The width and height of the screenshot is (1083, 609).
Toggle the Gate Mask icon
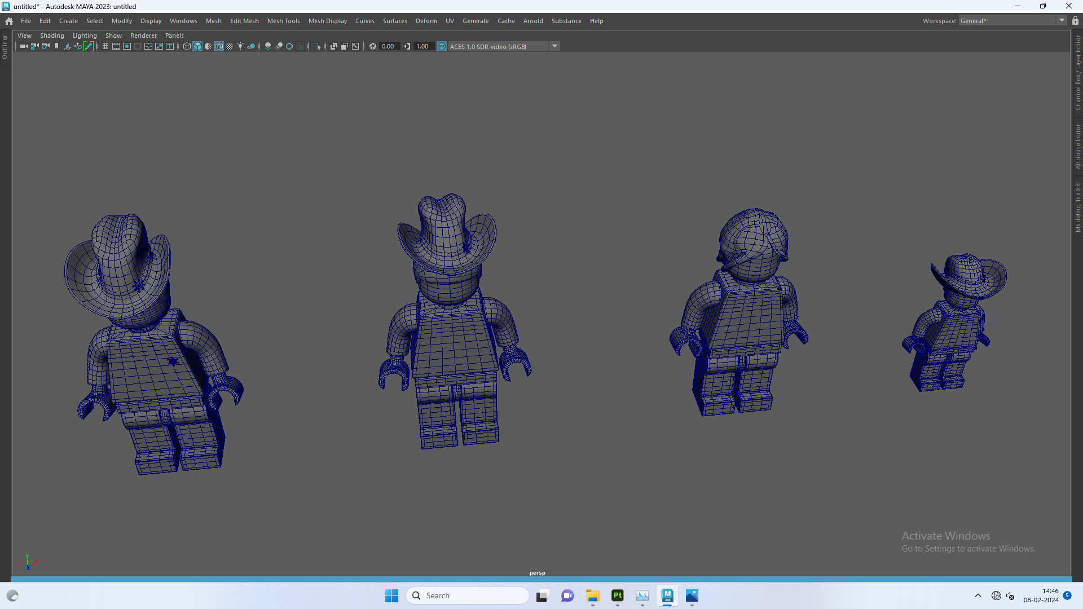click(x=138, y=46)
